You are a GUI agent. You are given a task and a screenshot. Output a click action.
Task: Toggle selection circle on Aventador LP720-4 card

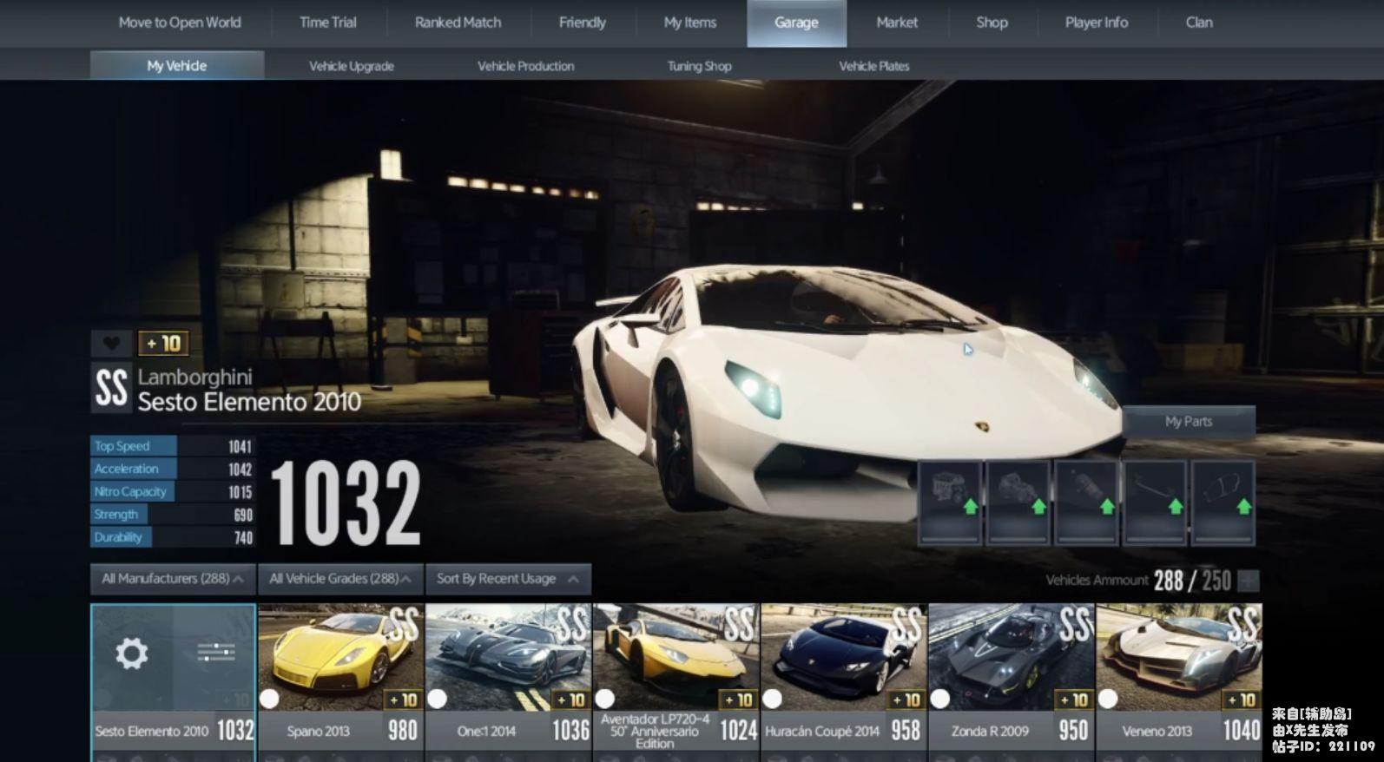tap(605, 699)
